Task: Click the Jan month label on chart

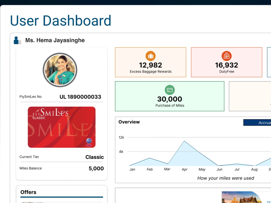Action: pos(132,169)
